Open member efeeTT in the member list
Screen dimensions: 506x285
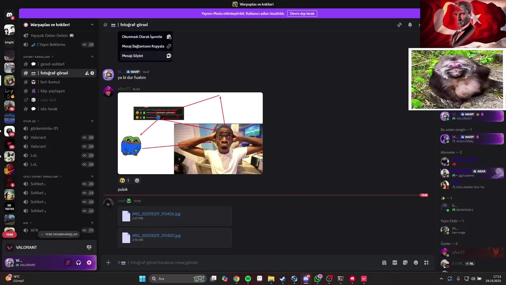click(x=472, y=252)
